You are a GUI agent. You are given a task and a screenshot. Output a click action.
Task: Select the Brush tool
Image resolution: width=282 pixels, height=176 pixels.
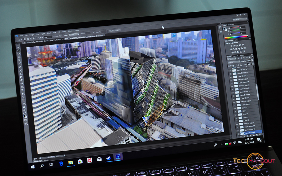tap(20, 70)
